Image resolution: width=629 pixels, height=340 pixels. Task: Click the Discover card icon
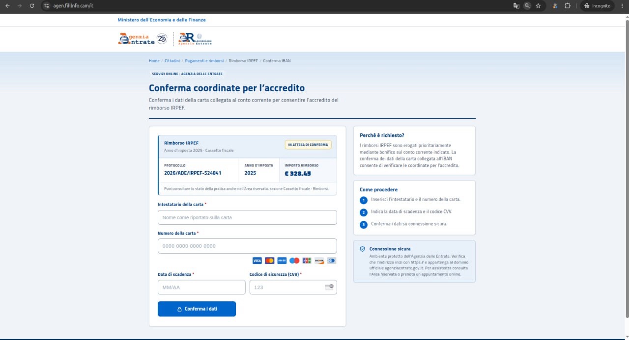click(319, 261)
